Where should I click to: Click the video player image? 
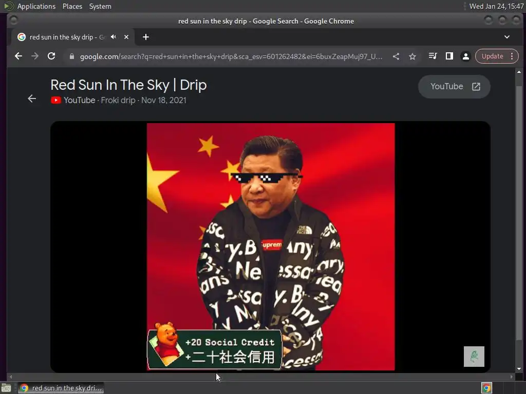click(270, 247)
